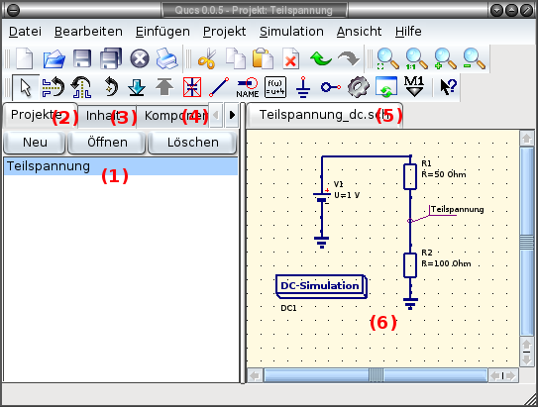
Task: Click the wire label NAME tool
Action: coord(248,87)
